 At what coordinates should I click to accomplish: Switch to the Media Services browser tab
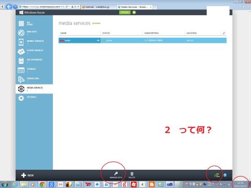pos(134,7)
